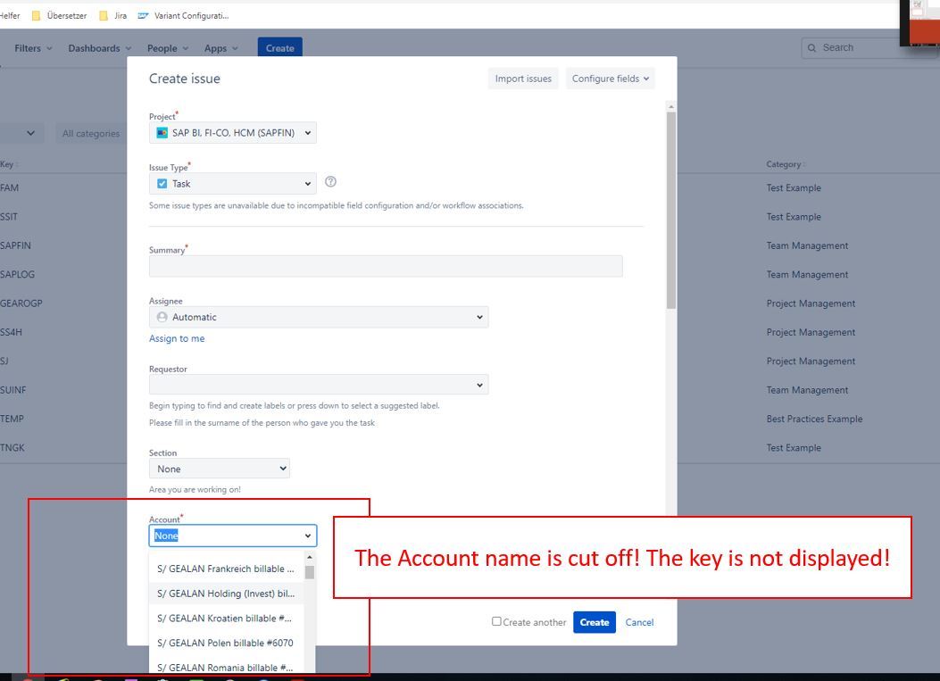
Task: Open the Issue Type dropdown
Action: [x=232, y=184]
